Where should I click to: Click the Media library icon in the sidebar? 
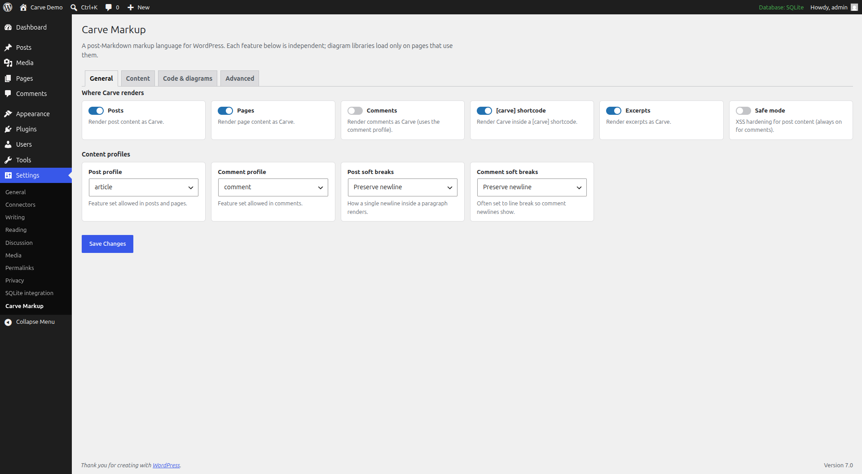pos(8,63)
